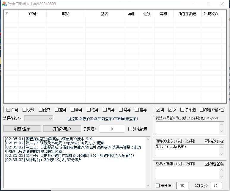Screen dimensions: 230x191
Task: Click the 所在子频道 column header
Action: coord(188,14)
